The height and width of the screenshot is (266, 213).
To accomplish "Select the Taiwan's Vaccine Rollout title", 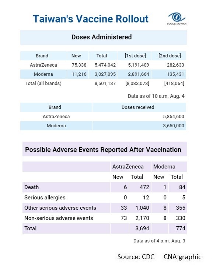I will [91, 19].
